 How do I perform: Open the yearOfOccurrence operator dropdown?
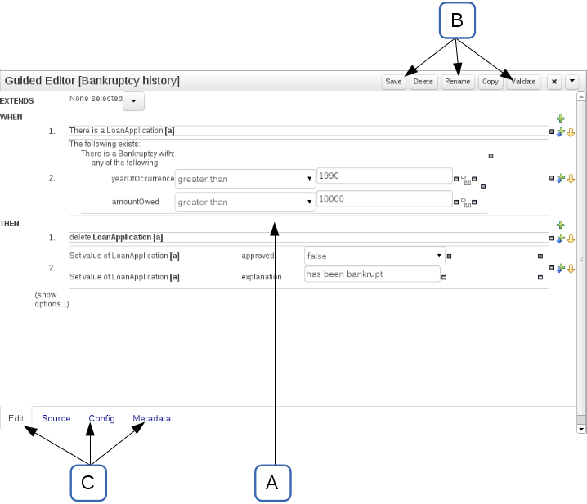pos(244,178)
